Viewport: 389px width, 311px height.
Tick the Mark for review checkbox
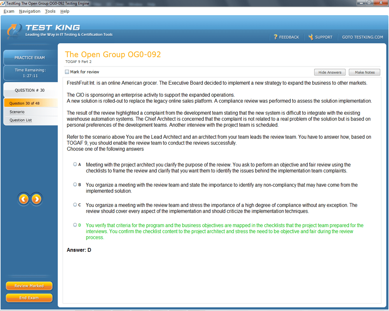click(x=67, y=72)
